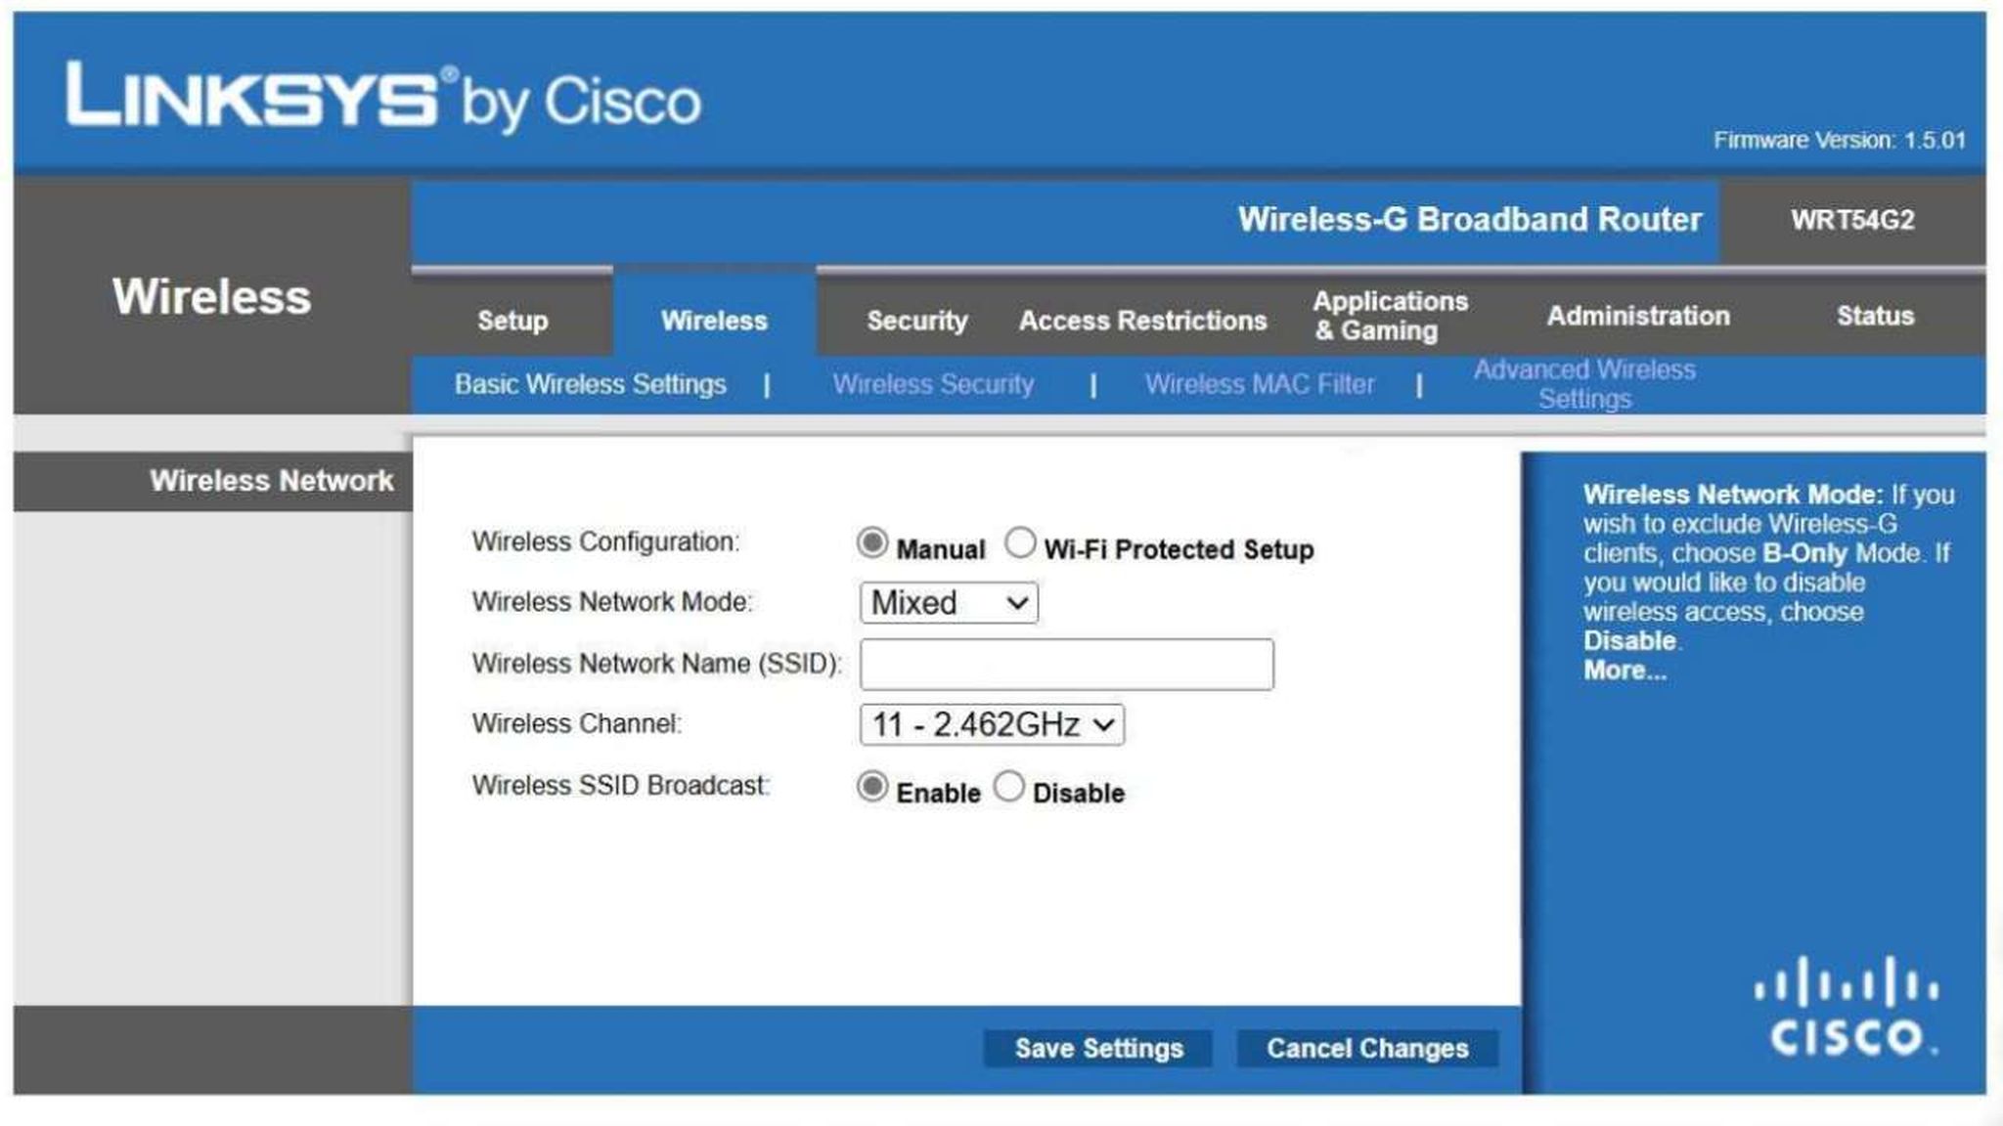Disable the Wireless SSID Broadcast

1010,785
